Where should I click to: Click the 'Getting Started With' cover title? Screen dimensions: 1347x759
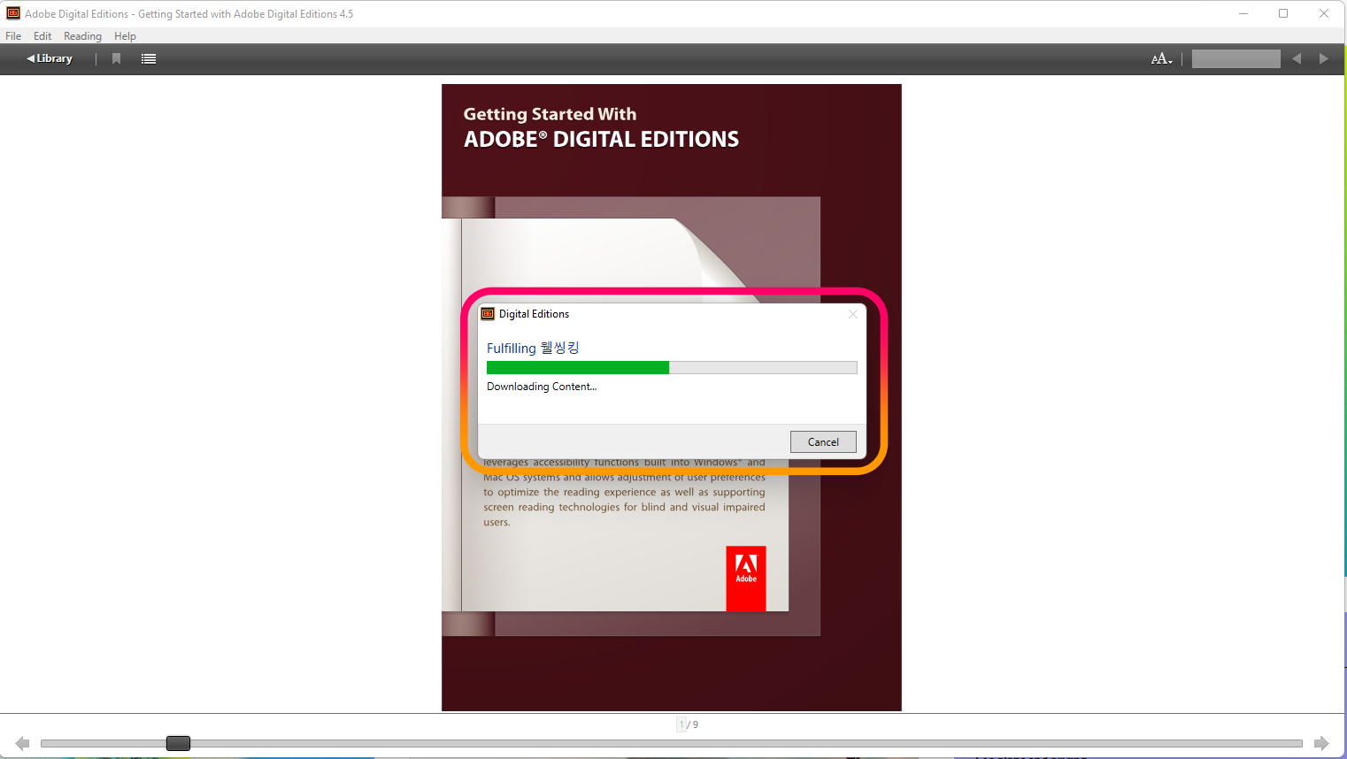click(x=550, y=114)
